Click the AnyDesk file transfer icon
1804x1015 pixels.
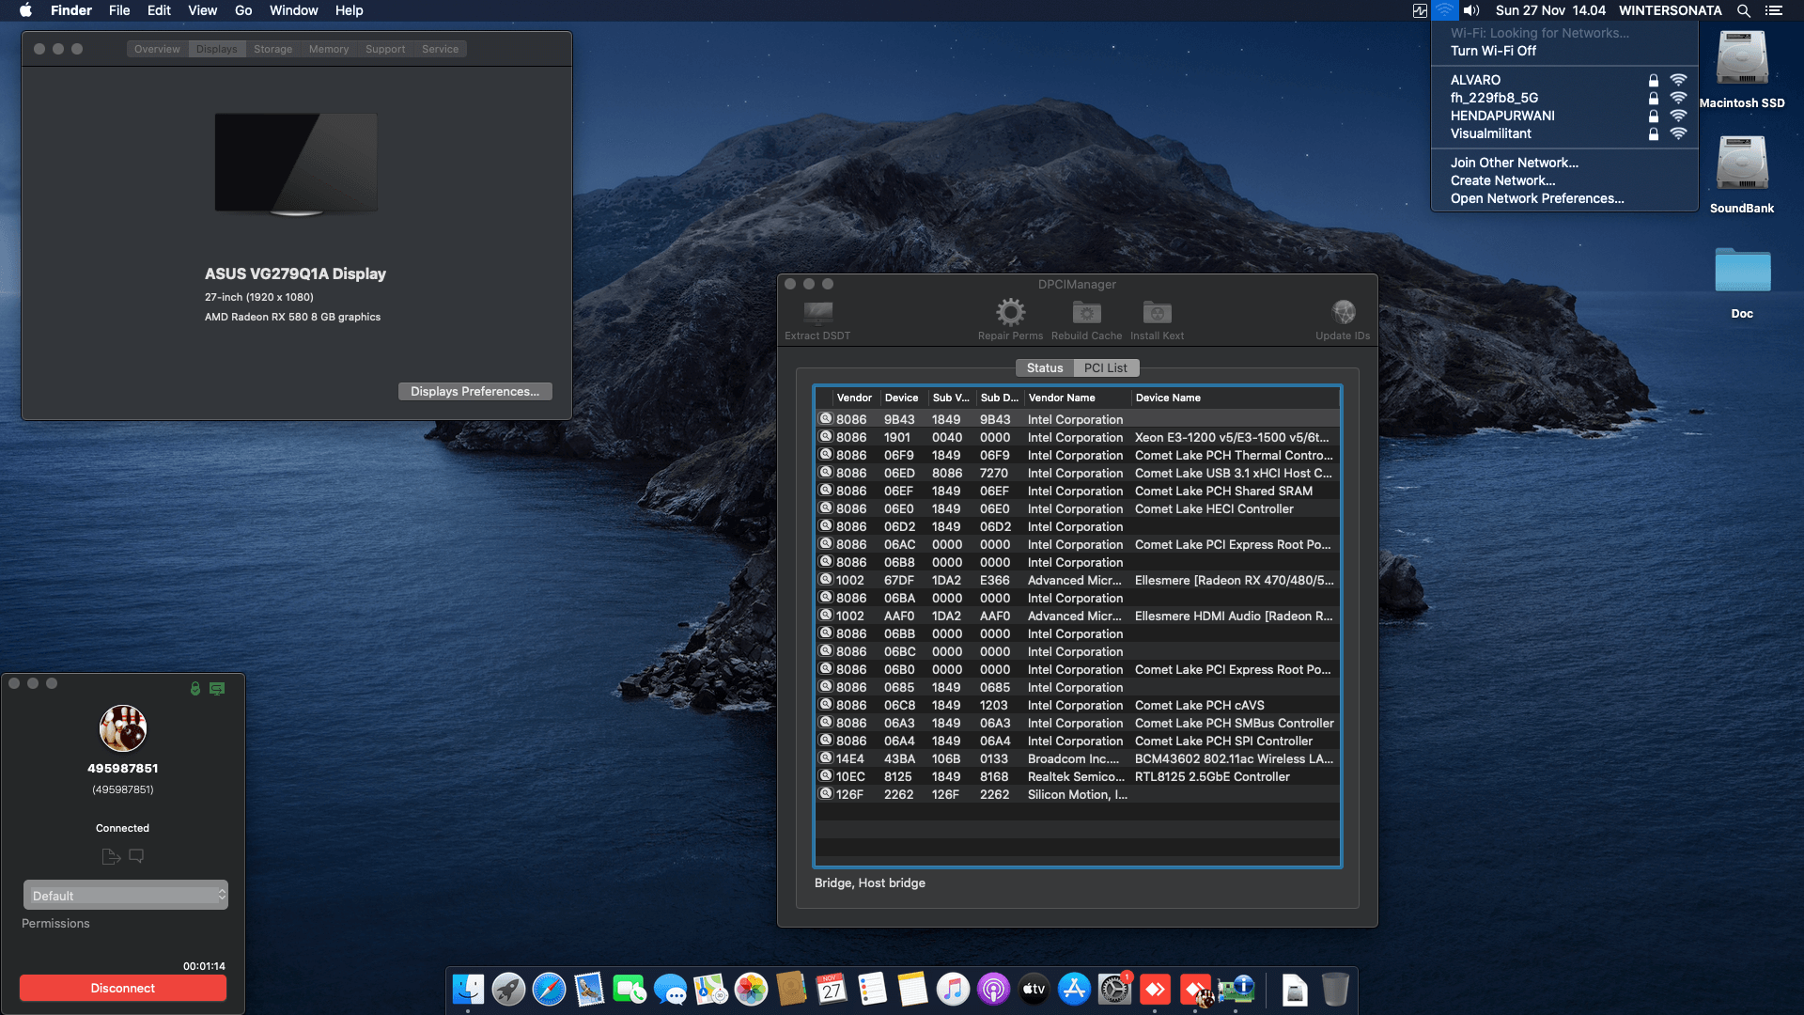point(111,856)
